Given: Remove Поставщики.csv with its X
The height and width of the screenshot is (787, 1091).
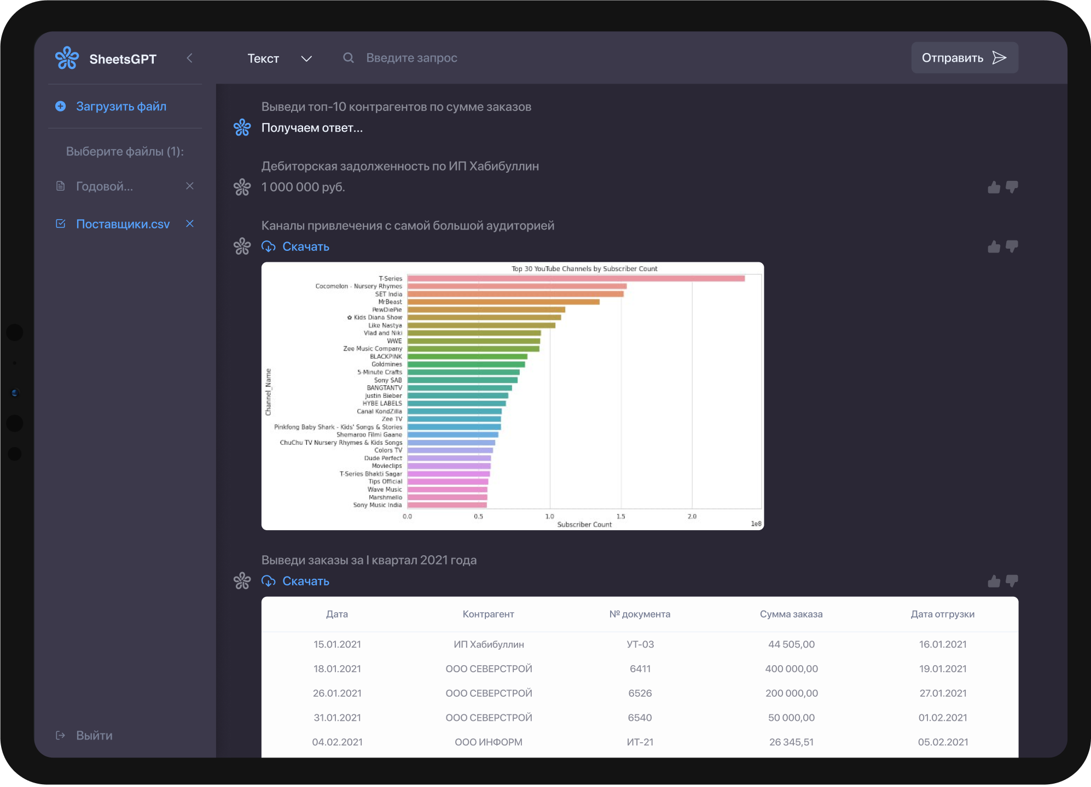Looking at the screenshot, I should point(190,224).
